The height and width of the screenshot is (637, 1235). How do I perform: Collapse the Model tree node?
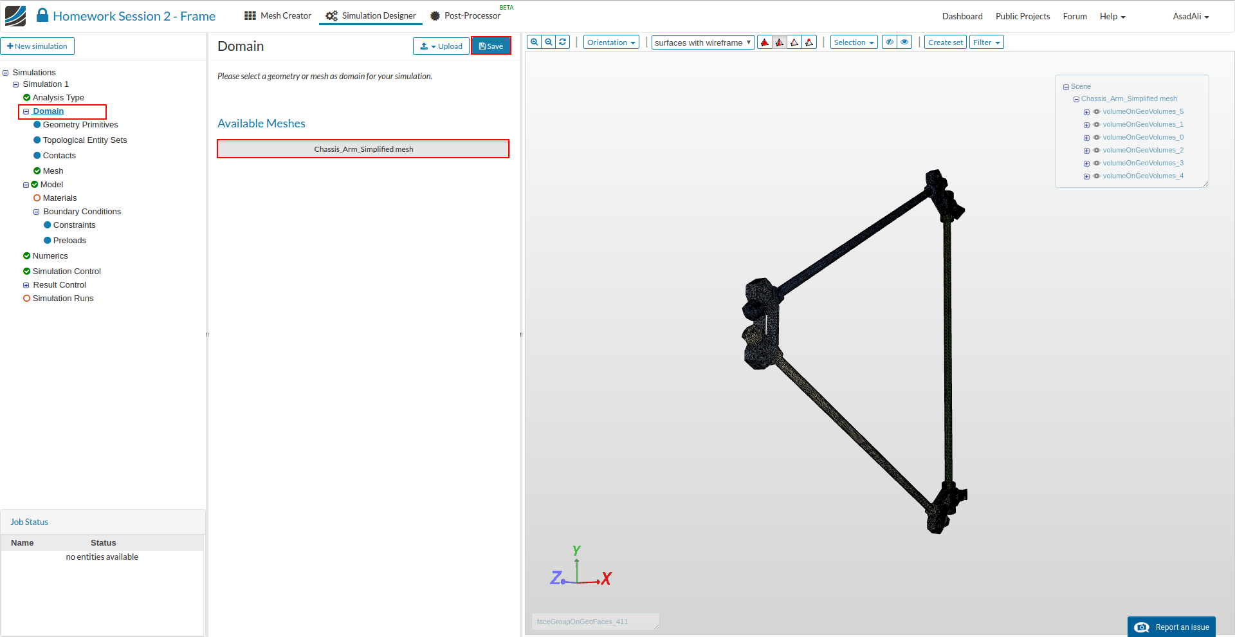point(26,185)
